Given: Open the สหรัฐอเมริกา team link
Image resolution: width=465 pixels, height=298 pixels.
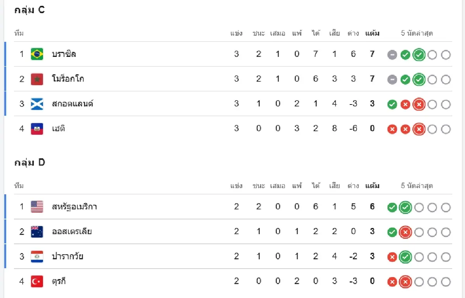Looking at the screenshot, I should tap(74, 207).
